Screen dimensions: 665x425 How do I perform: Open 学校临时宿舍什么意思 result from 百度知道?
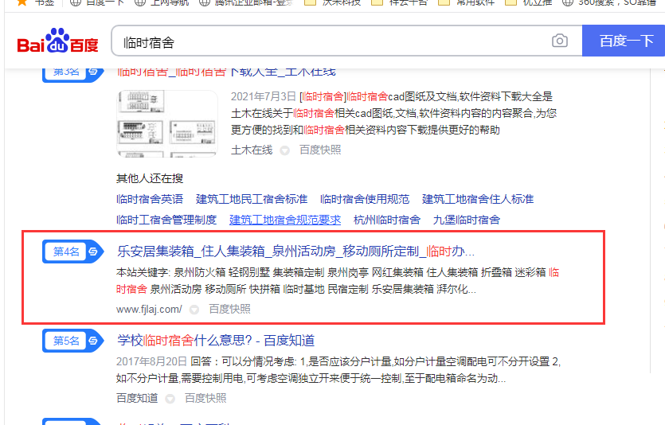(x=216, y=341)
